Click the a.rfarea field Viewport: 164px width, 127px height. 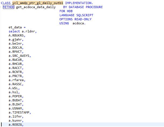[17, 80]
